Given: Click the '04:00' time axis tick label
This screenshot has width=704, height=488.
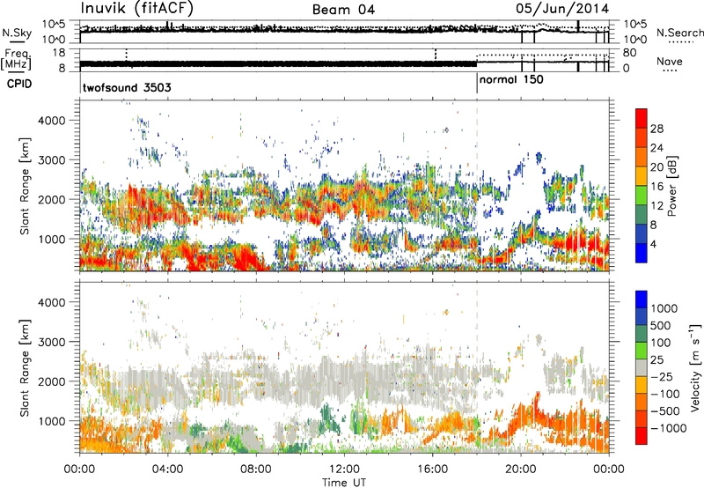Looking at the screenshot, I should pyautogui.click(x=167, y=470).
